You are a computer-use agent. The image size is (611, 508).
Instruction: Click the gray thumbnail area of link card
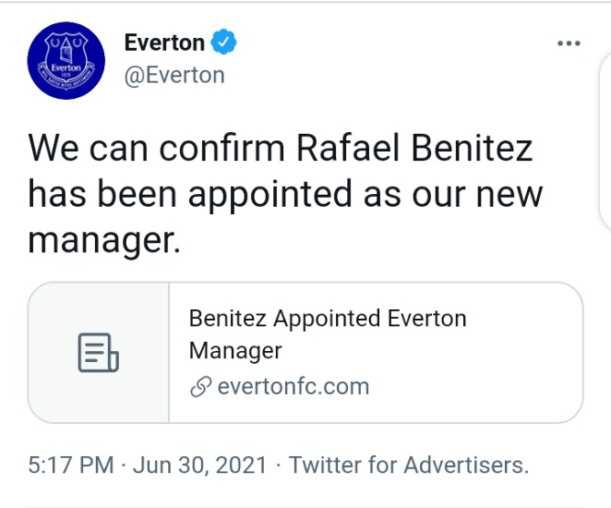(99, 353)
